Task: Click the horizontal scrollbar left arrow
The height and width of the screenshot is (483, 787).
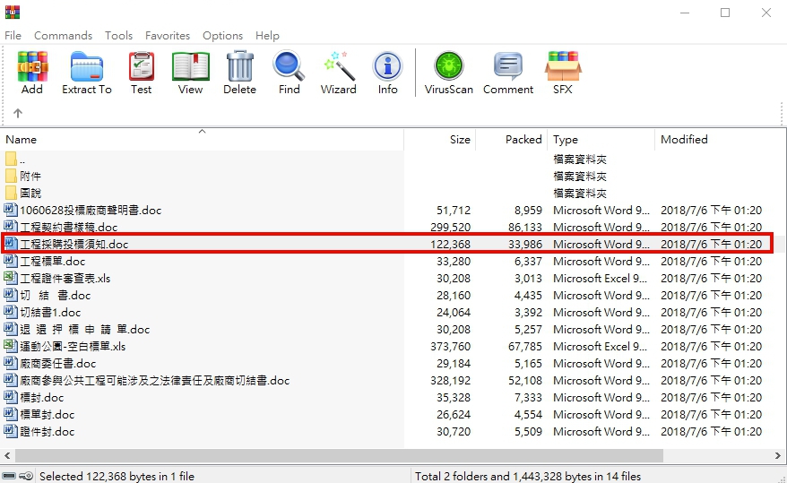Action: coord(7,456)
